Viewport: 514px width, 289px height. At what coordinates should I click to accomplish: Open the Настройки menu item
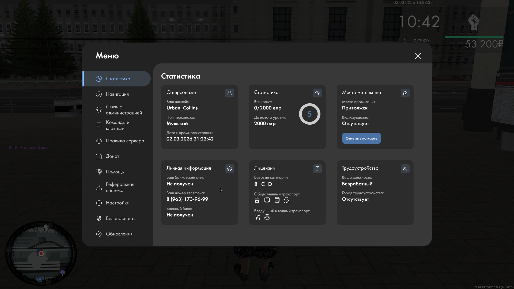117,203
